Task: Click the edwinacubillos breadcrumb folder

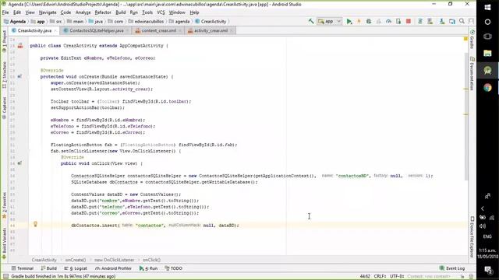Action: [146, 21]
